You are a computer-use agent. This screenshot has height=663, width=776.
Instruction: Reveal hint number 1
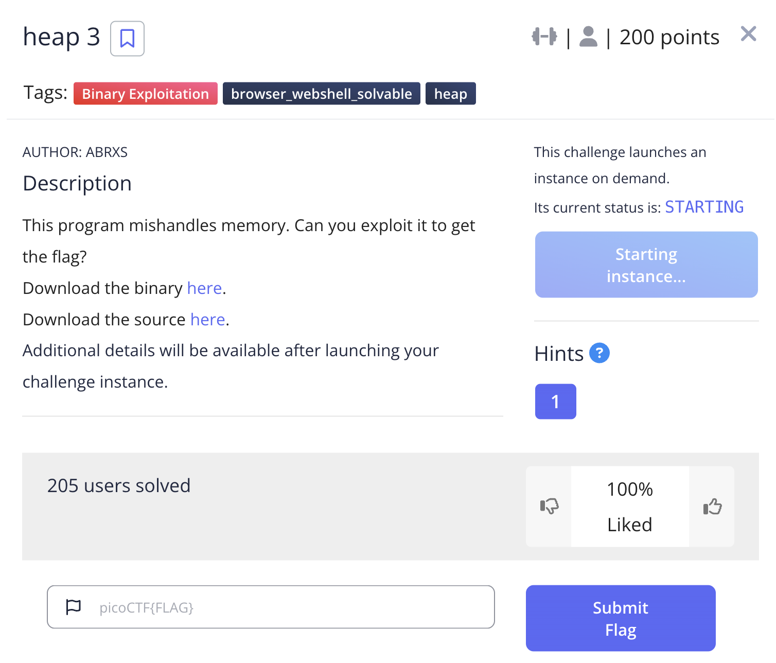[x=555, y=402]
